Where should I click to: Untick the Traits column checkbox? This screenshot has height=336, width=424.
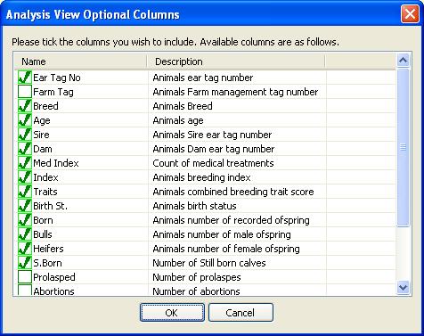tap(25, 192)
